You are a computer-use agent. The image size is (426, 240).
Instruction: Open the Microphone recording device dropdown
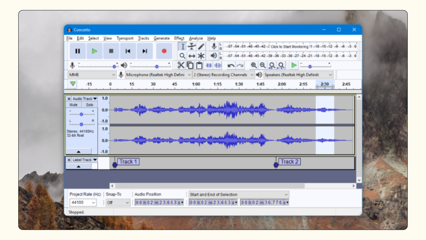[x=159, y=75]
